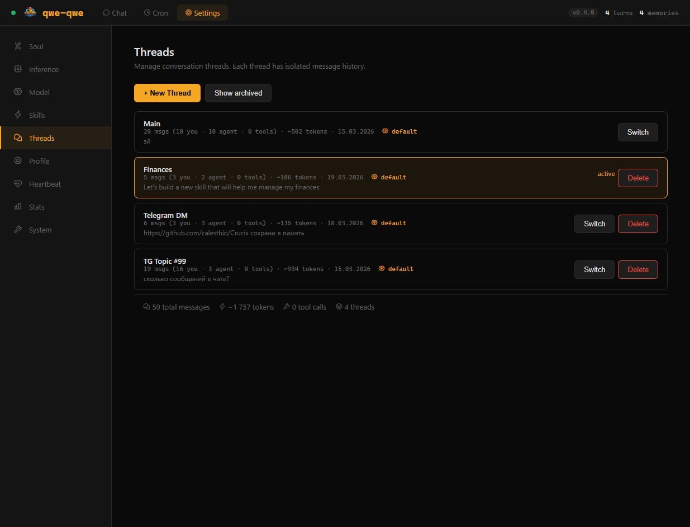The width and height of the screenshot is (690, 527).
Task: Click the active label on Finances thread
Action: 606,174
